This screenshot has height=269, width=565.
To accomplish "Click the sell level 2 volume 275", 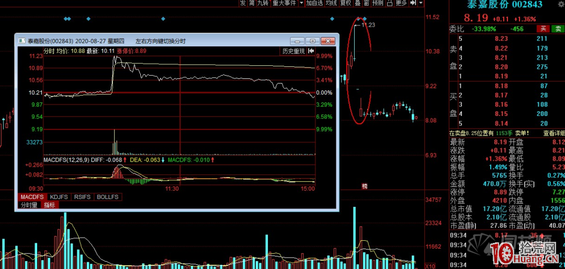I will tap(542, 67).
